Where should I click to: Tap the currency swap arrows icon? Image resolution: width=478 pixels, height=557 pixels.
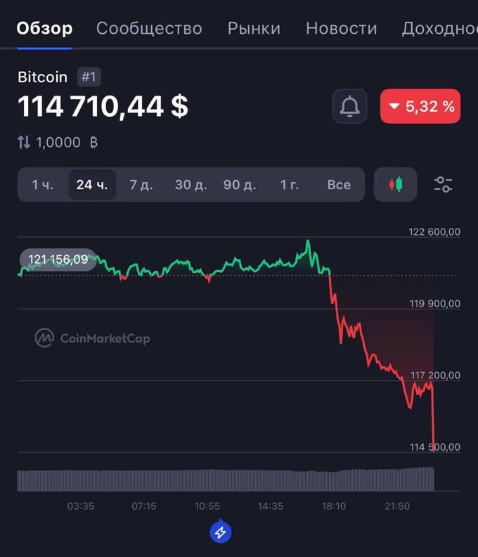pyautogui.click(x=24, y=142)
